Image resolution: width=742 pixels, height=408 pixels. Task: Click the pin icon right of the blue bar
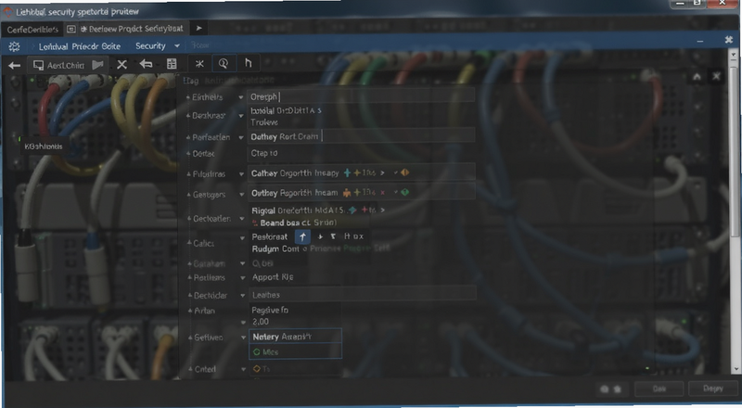pyautogui.click(x=729, y=40)
